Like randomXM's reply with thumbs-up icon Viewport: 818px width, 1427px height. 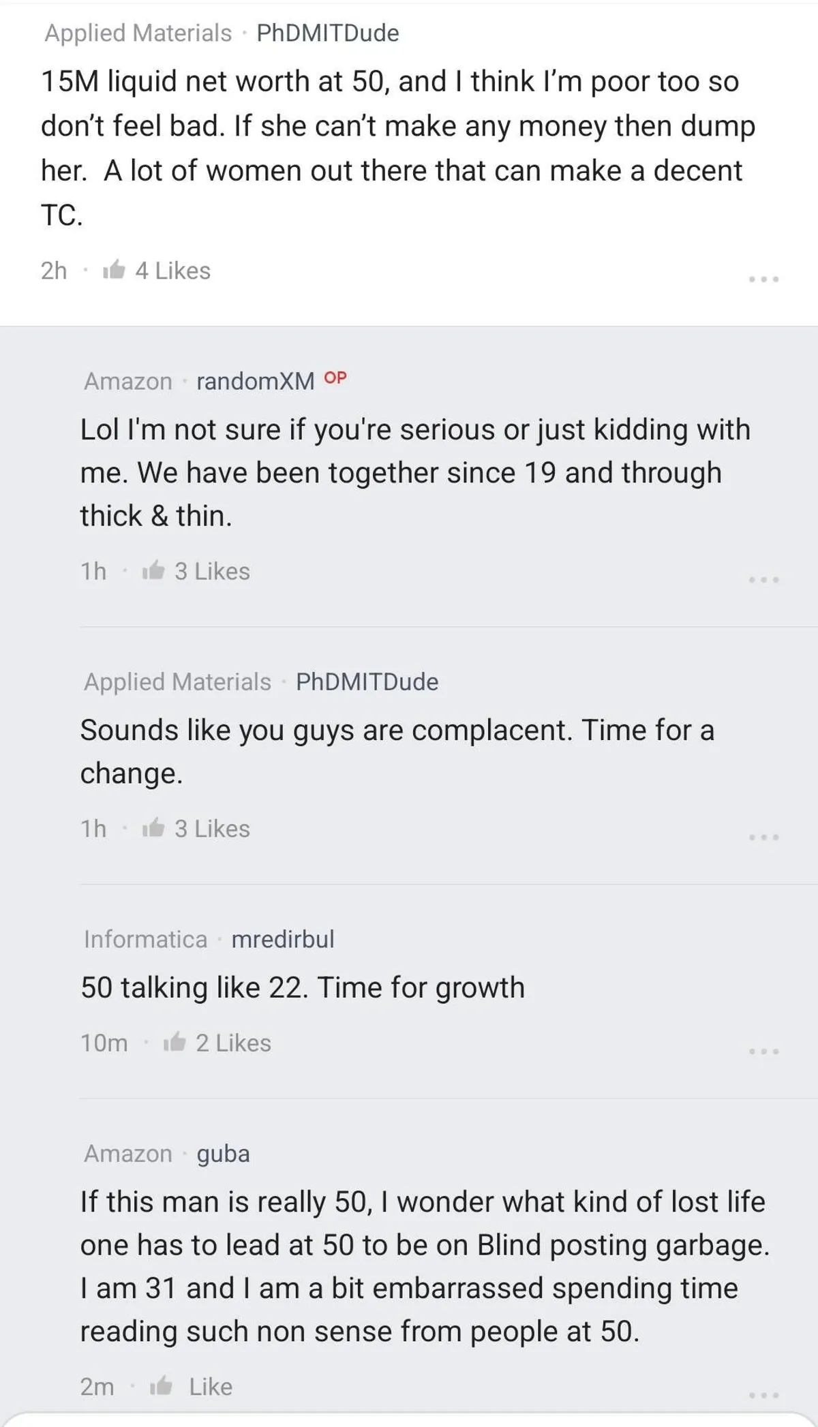pyautogui.click(x=153, y=570)
